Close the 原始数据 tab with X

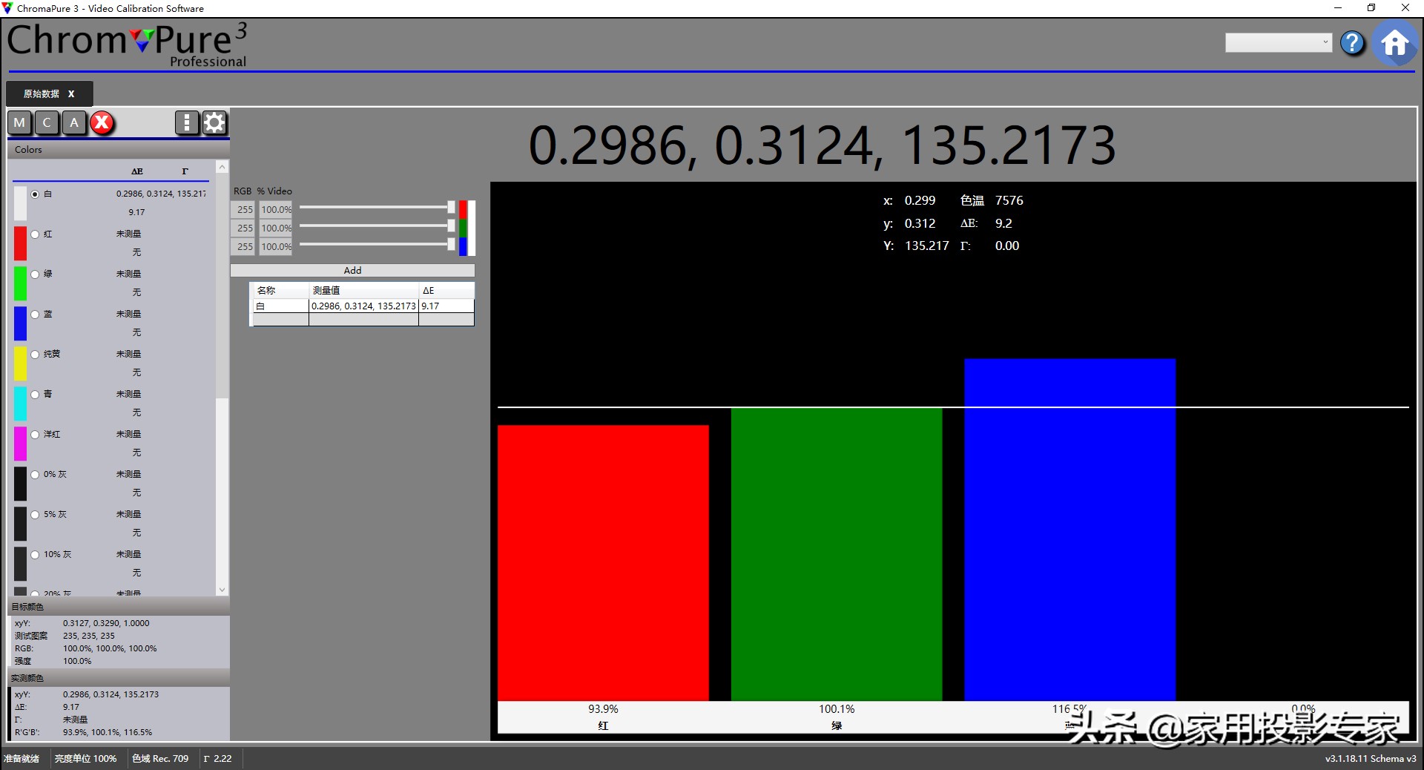[71, 94]
